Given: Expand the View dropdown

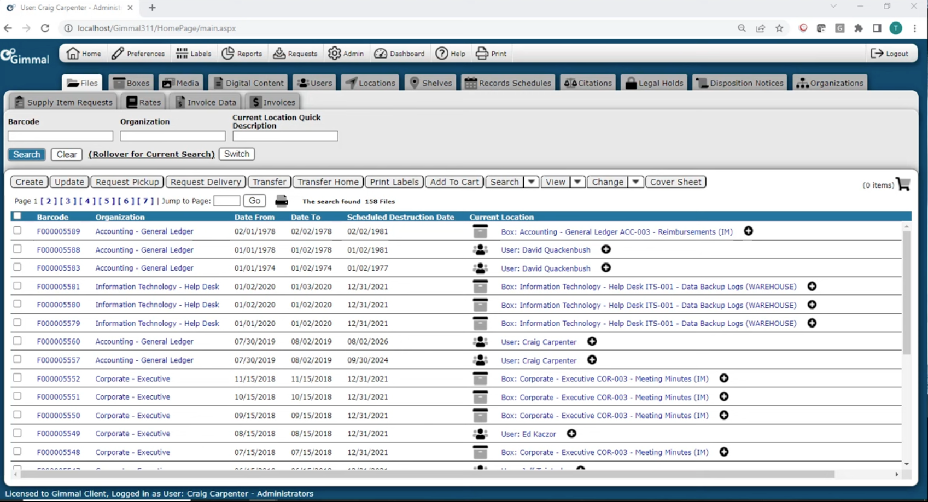Looking at the screenshot, I should point(578,182).
